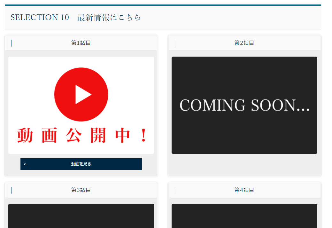Click the blue accent bar beside 第1話目

pos(12,43)
